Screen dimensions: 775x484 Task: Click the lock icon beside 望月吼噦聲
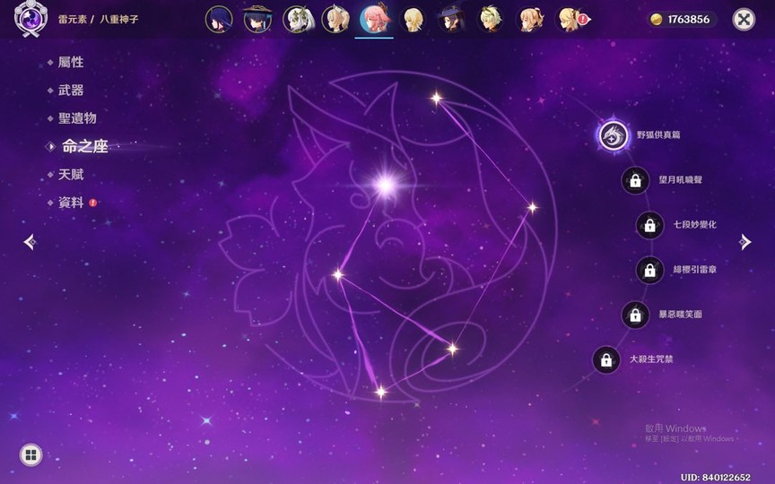pyautogui.click(x=635, y=180)
